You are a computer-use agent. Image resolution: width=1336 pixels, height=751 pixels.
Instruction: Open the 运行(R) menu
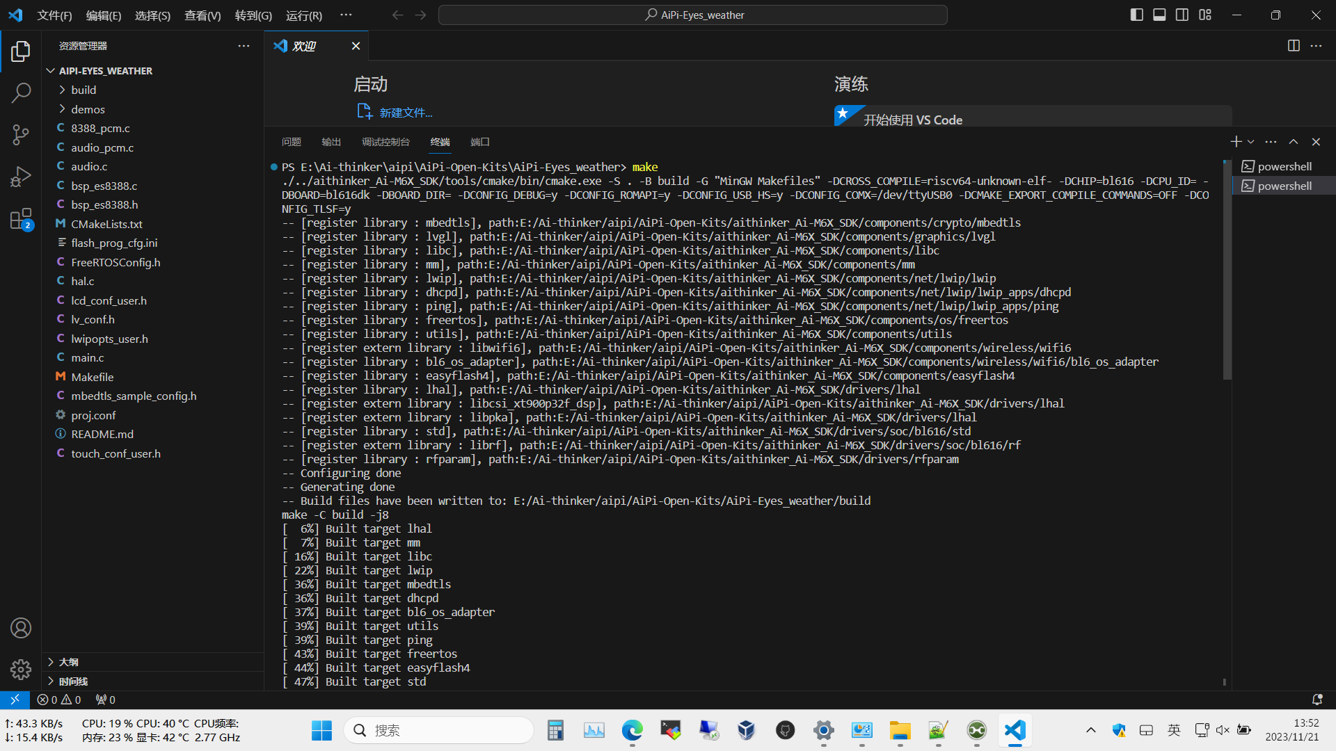(304, 15)
